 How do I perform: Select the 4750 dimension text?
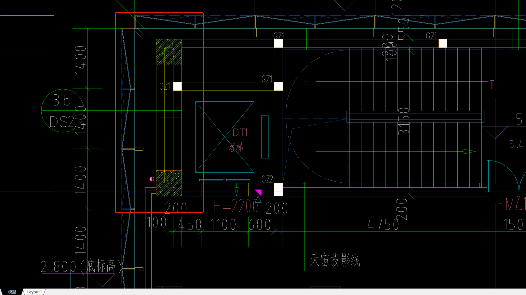click(383, 225)
